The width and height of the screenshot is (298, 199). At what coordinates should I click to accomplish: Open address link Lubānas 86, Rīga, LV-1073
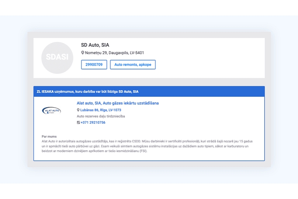click(x=100, y=110)
